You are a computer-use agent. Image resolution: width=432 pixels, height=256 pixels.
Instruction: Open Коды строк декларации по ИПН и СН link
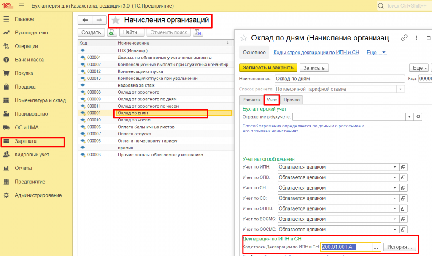[x=316, y=53]
